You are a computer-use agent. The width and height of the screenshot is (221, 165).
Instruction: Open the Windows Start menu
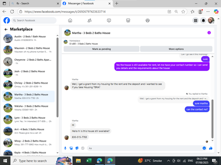pyautogui.click(x=5, y=161)
